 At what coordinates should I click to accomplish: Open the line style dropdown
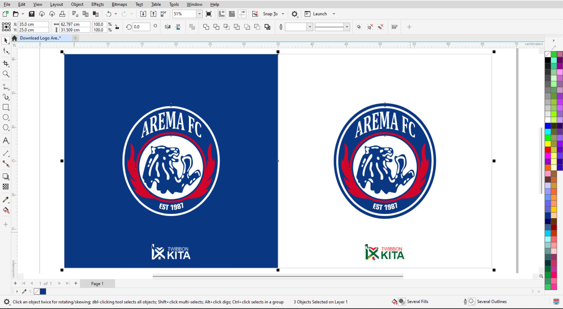pyautogui.click(x=347, y=27)
